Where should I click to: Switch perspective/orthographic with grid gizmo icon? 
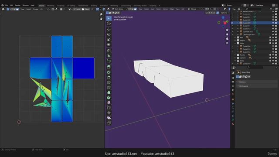227,43
